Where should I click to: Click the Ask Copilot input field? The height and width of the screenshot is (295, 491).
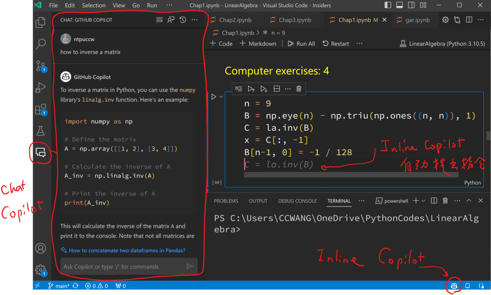122,267
